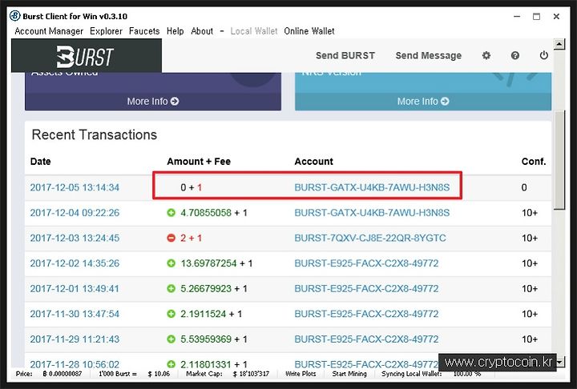Image resolution: width=577 pixels, height=389 pixels.
Task: Click the Recent Transactions heading
Action: point(95,134)
